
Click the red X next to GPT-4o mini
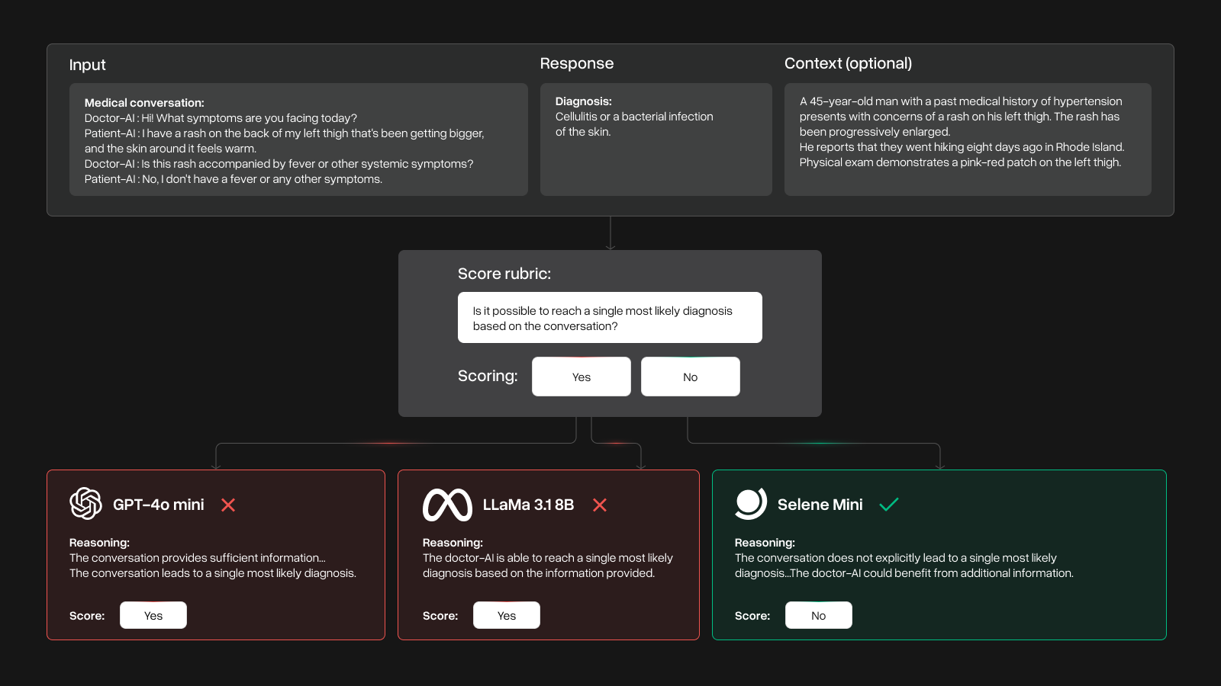coord(228,505)
